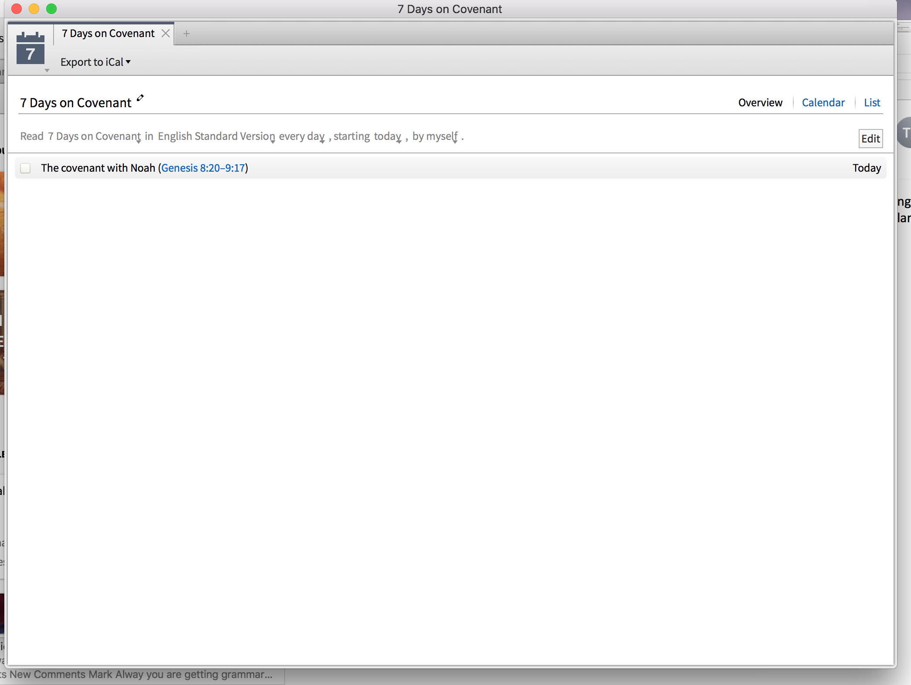The image size is (911, 685).
Task: Click the Edit button
Action: [x=870, y=139]
